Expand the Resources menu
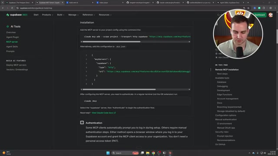The image size is (278, 156). point(105,15)
